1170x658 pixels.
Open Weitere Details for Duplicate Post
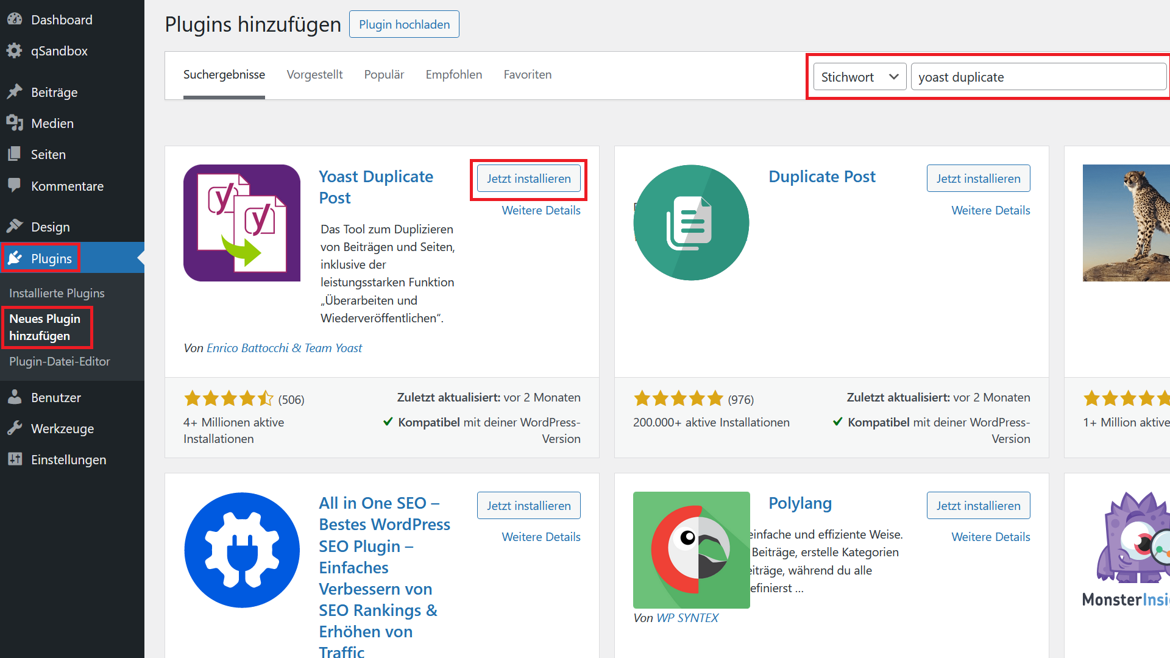991,210
